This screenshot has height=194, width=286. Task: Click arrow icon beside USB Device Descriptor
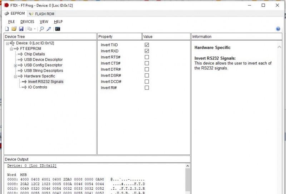point(20,60)
